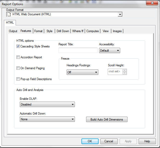Open the Accessibility dropdown
The image size is (160, 148).
[x=110, y=51]
